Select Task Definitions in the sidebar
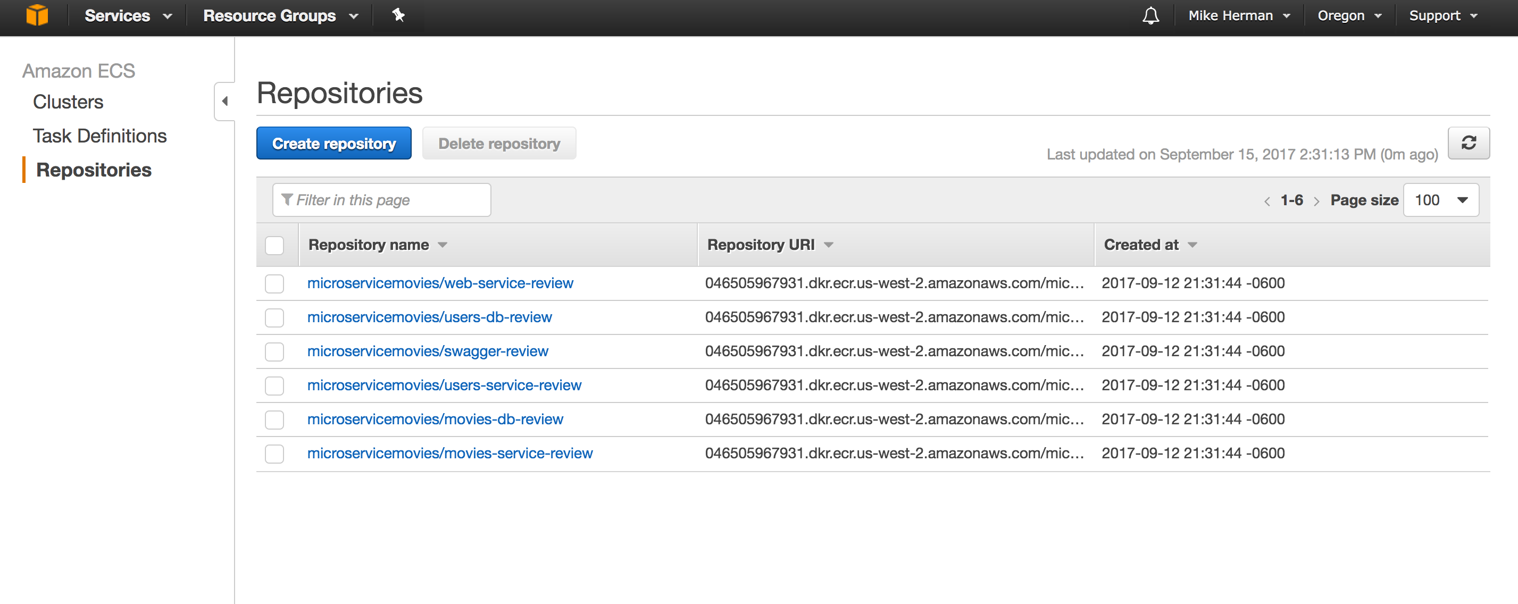Screen dimensions: 1518x604 (99, 136)
